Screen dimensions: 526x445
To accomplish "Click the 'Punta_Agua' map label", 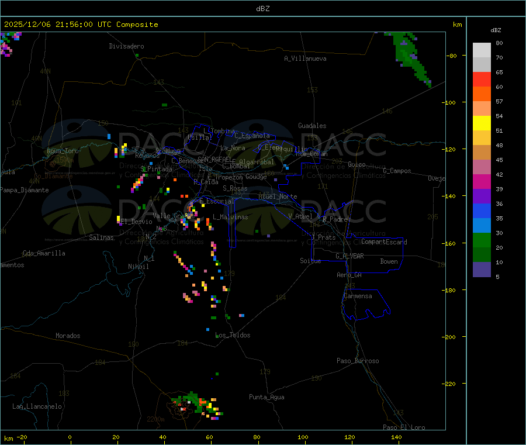I will pyautogui.click(x=267, y=397).
